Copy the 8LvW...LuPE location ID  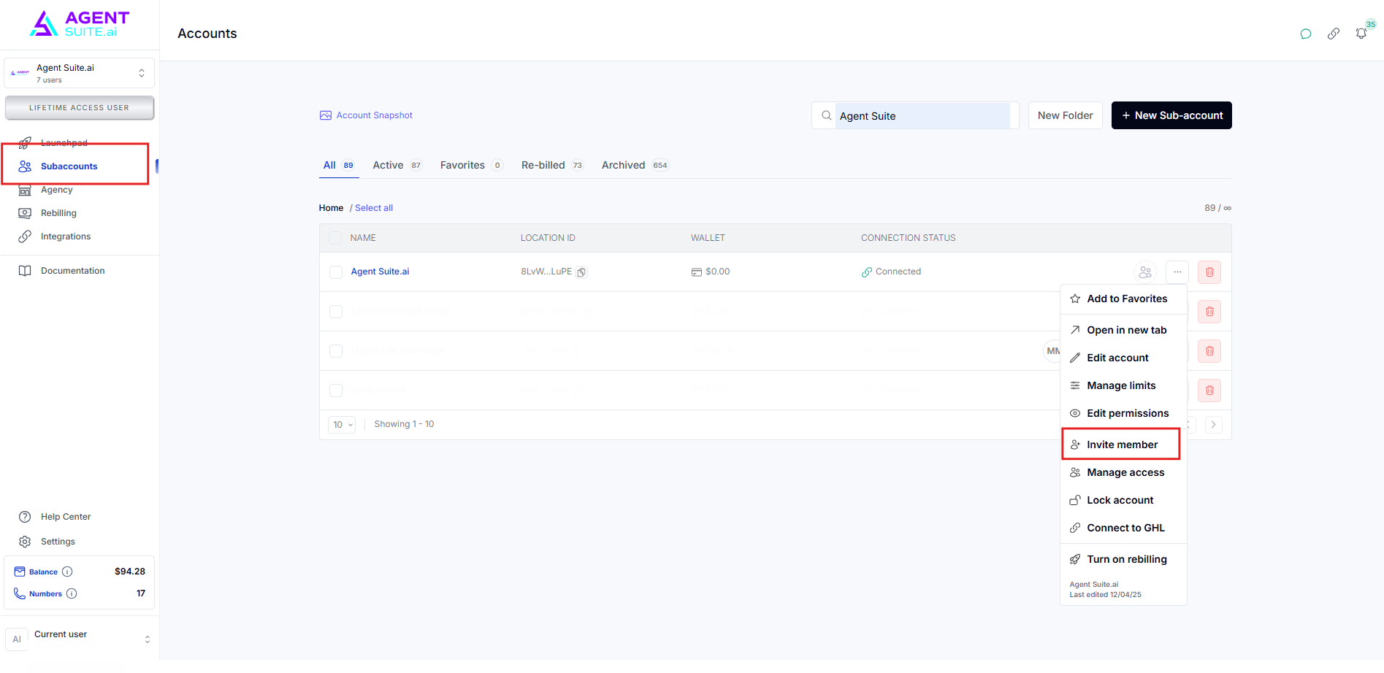tap(582, 272)
